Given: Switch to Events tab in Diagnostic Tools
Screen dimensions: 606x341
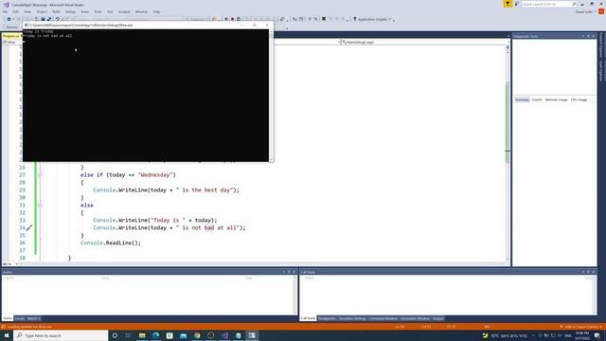Looking at the screenshot, I should pyautogui.click(x=537, y=99).
